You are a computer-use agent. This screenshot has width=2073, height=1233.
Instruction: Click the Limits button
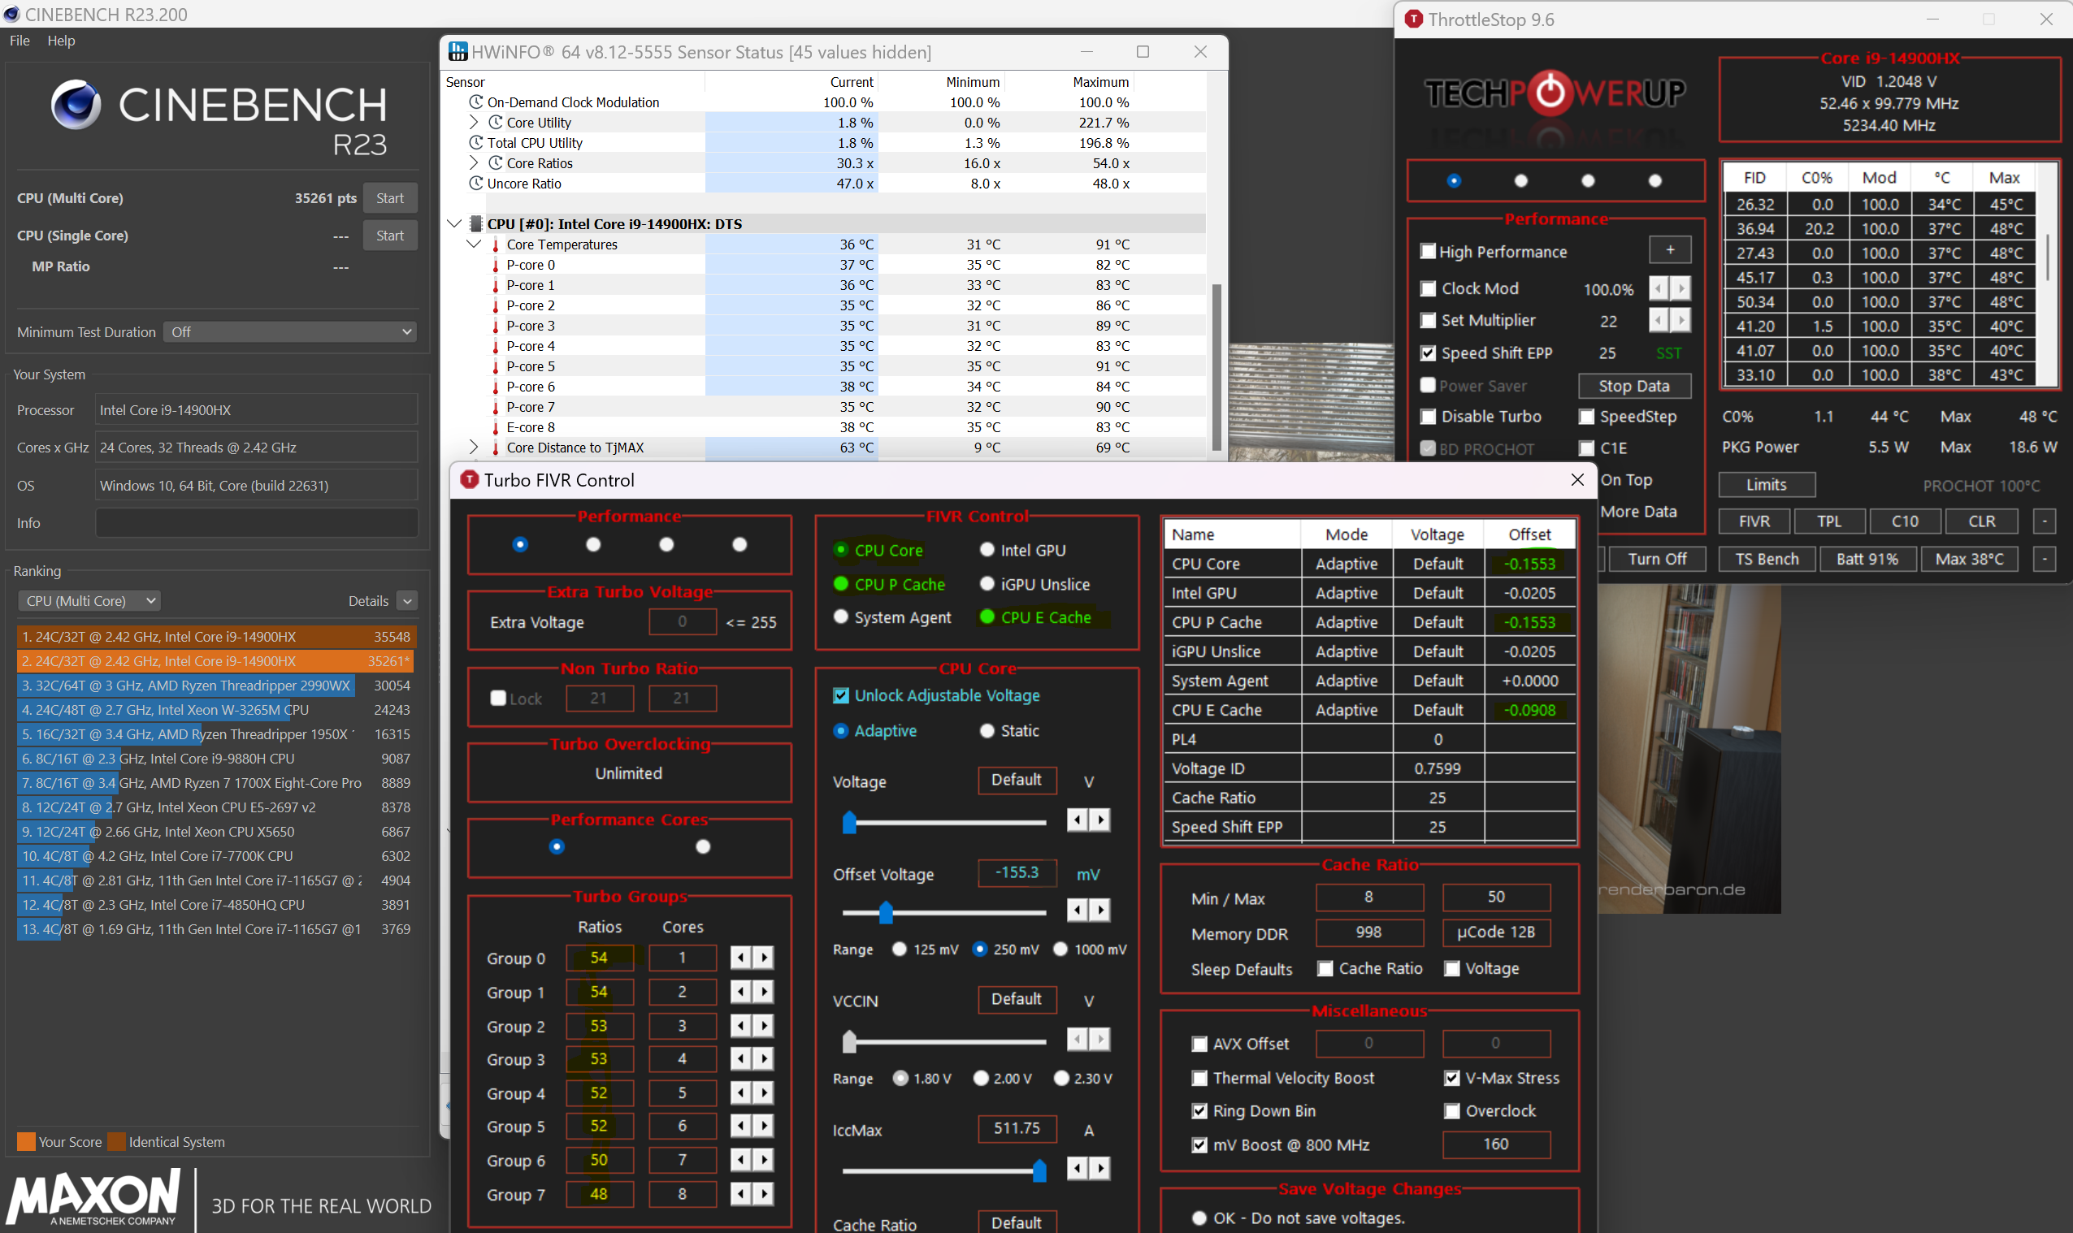1767,484
